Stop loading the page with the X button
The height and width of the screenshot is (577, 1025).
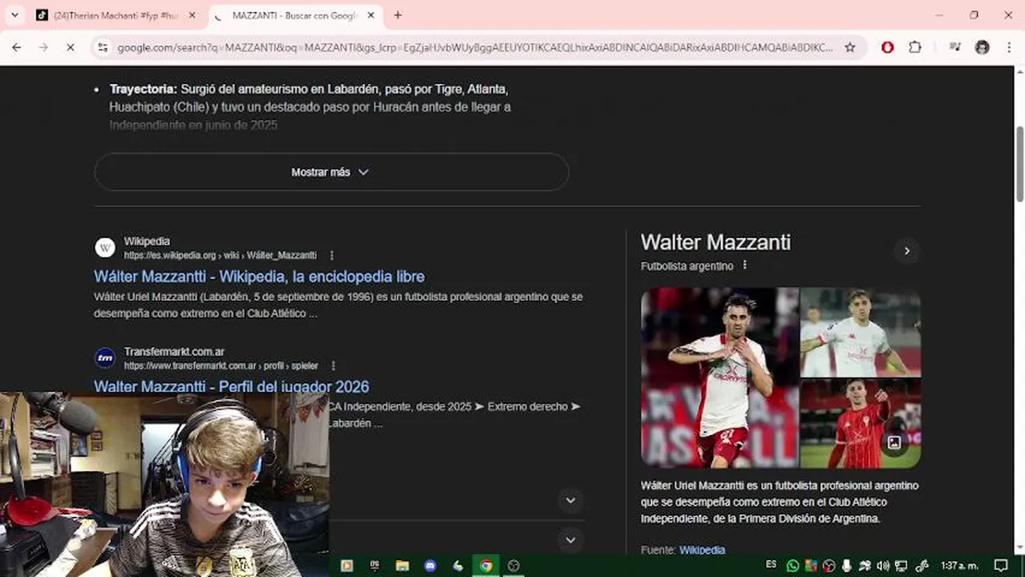point(71,47)
